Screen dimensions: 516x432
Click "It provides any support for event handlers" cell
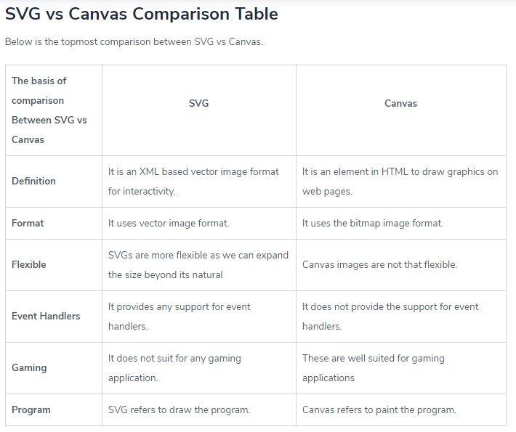[x=180, y=317]
